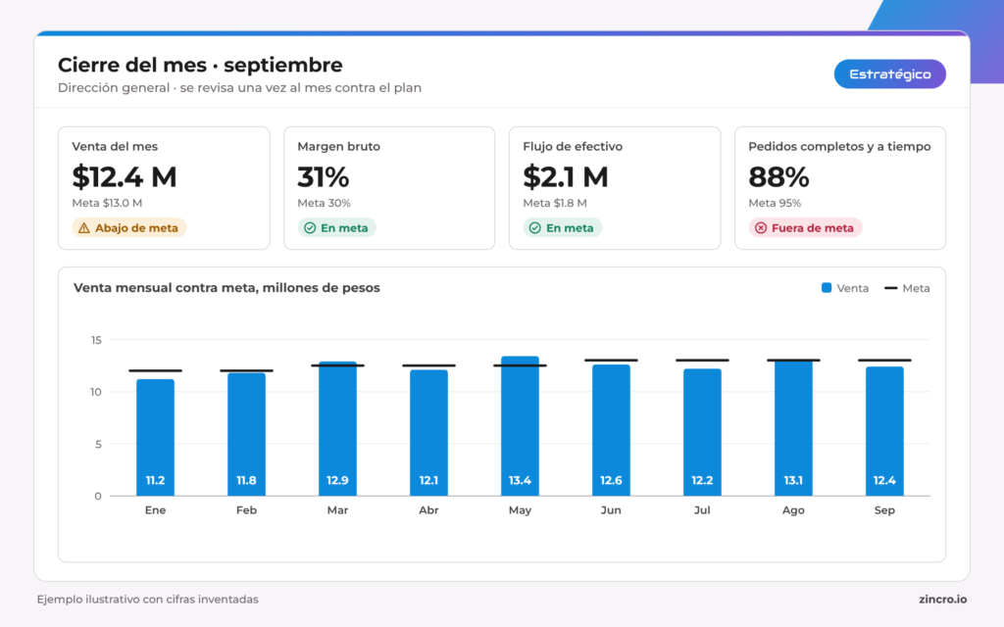Click the x-axis label Sep
Image resolution: width=1004 pixels, height=627 pixels.
click(884, 509)
